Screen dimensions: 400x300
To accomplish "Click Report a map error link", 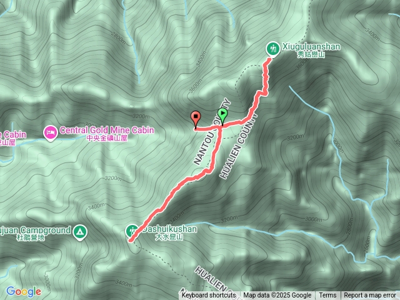I will coord(369,296).
